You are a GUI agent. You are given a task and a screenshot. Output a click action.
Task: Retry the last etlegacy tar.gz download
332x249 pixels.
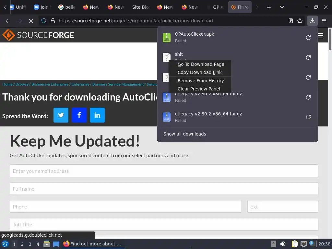click(x=308, y=117)
